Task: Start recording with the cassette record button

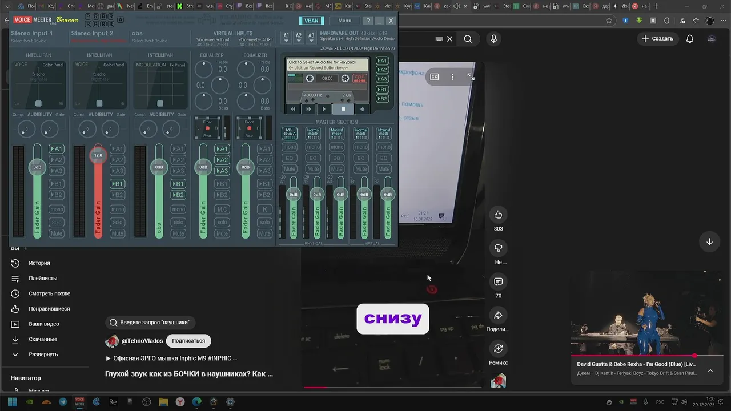Action: [x=362, y=109]
